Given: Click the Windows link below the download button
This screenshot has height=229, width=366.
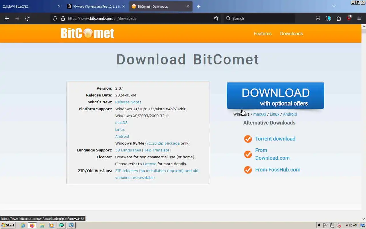Looking at the screenshot, I should [x=241, y=114].
